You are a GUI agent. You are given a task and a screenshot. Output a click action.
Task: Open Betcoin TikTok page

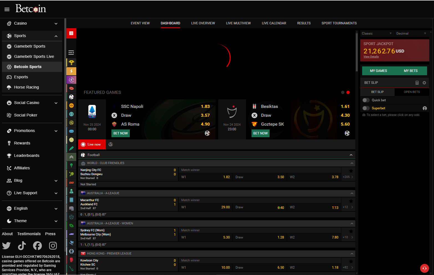click(22, 246)
